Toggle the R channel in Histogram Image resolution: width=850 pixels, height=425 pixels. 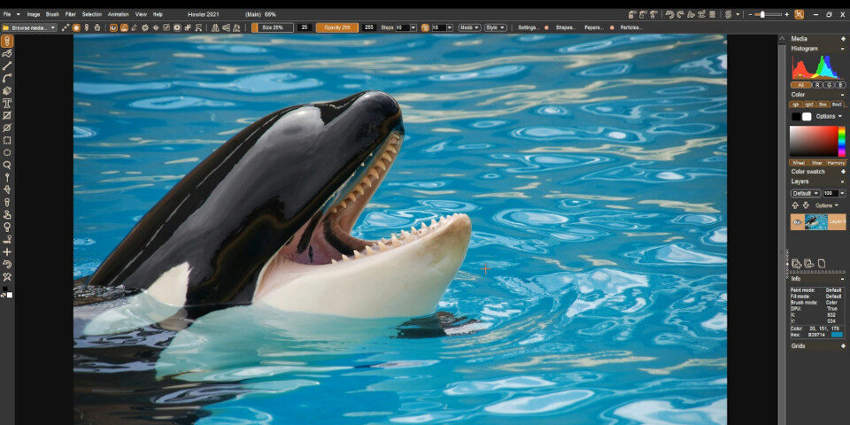(x=816, y=84)
